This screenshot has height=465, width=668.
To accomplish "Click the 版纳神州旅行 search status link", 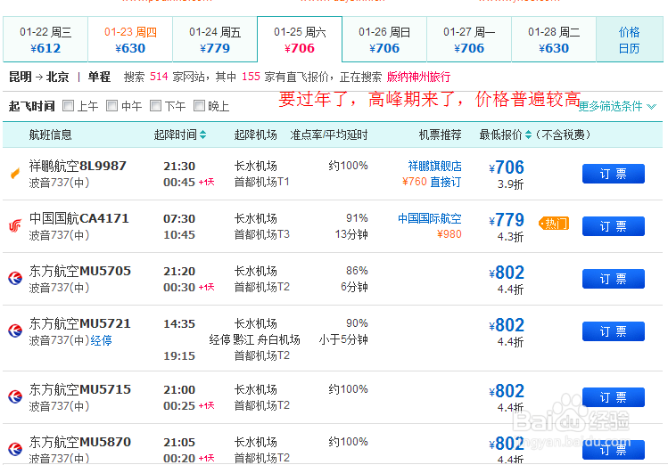I will tap(418, 77).
